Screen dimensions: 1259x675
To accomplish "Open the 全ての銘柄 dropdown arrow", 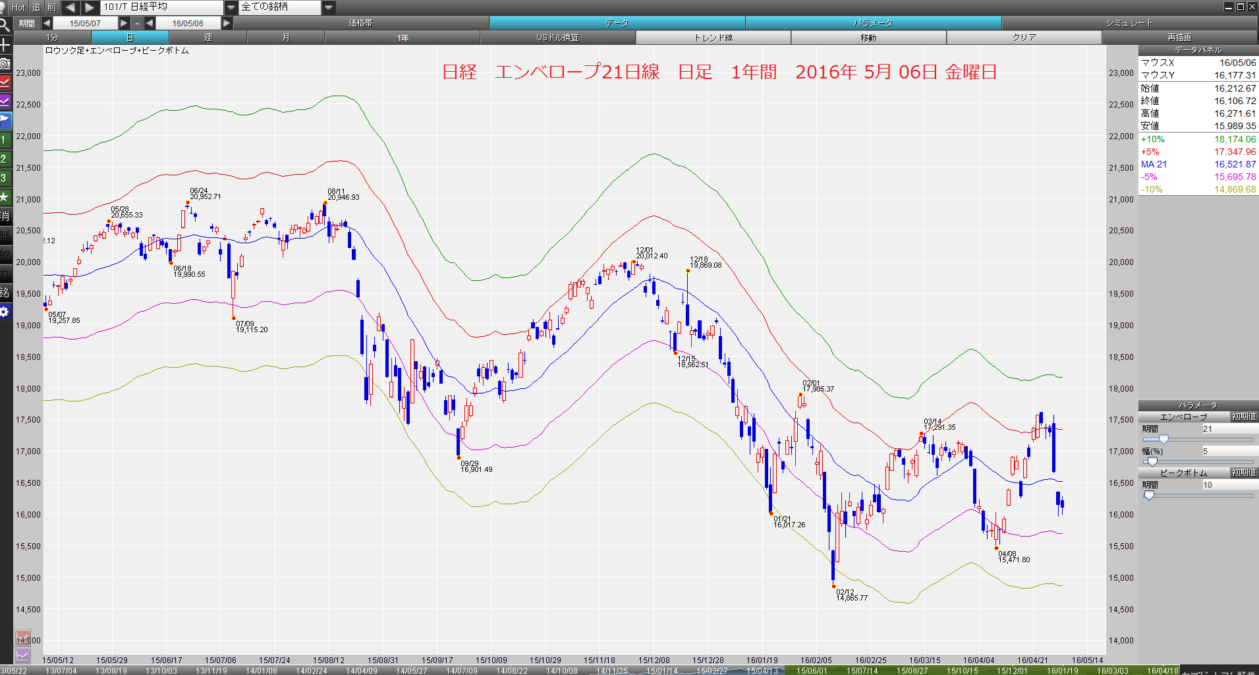I will point(329,7).
